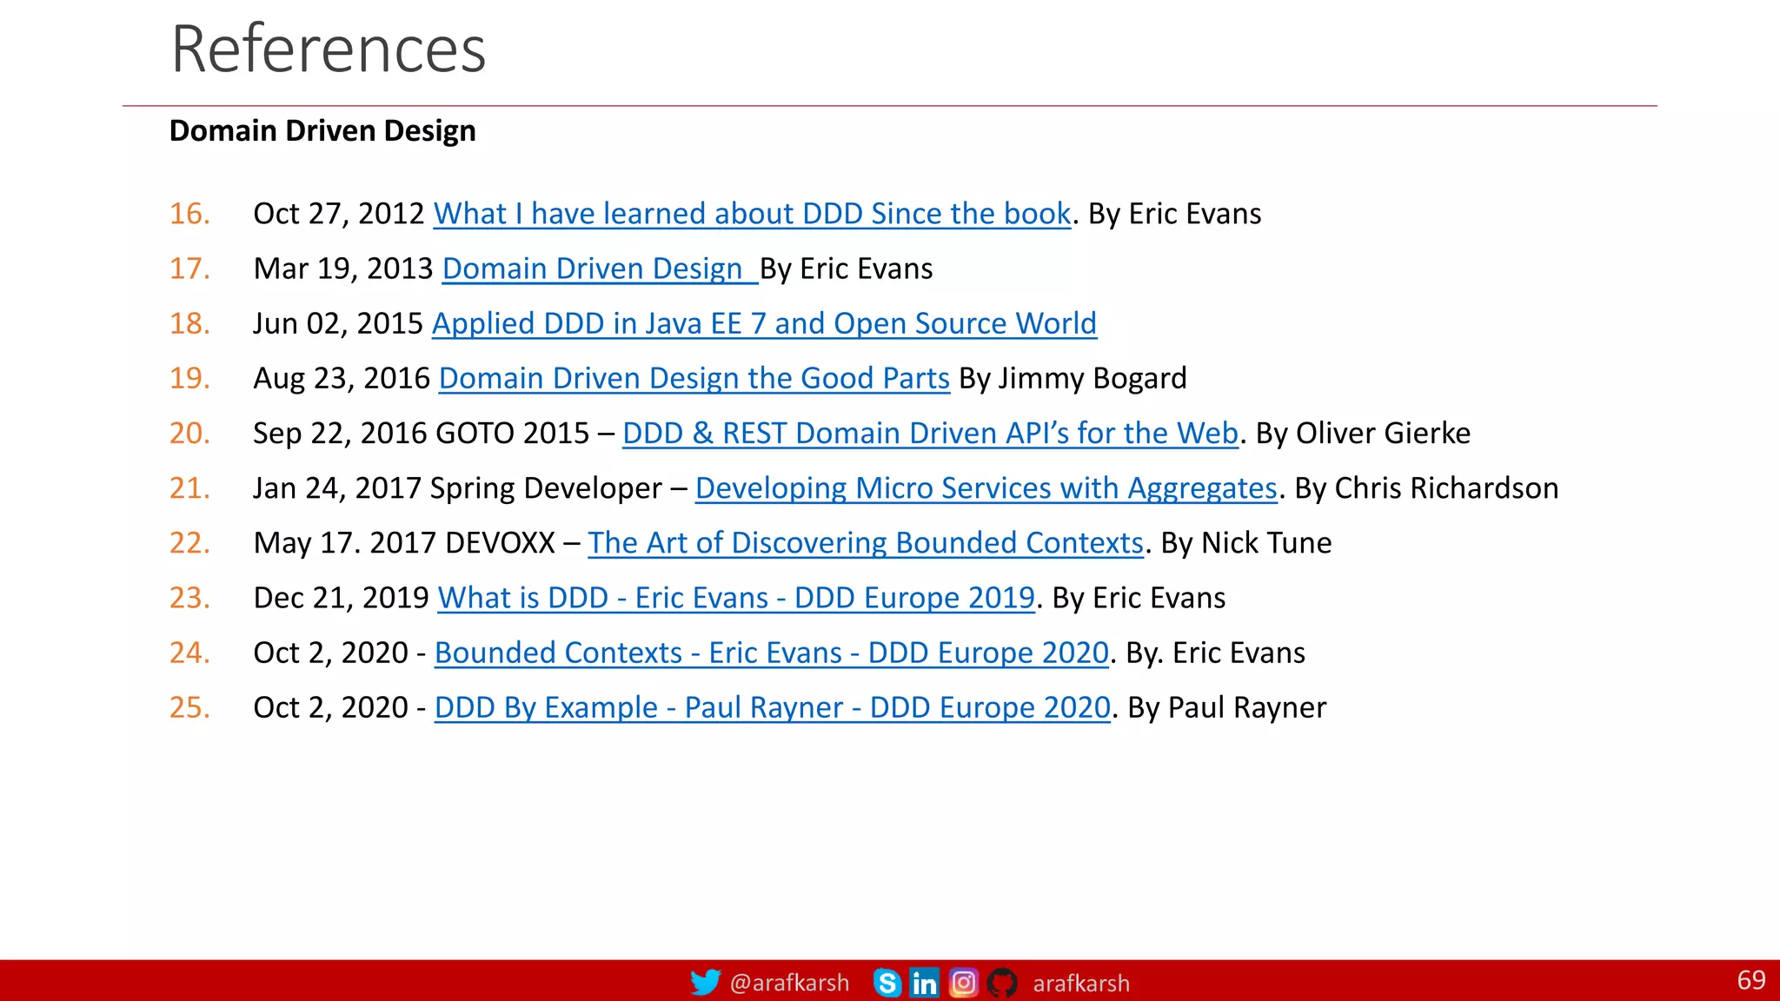
Task: Click the 'References' slide title
Action: point(329,49)
